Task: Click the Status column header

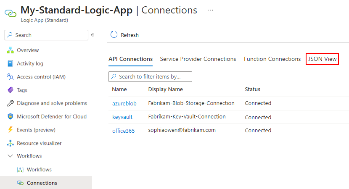Action: click(x=252, y=89)
